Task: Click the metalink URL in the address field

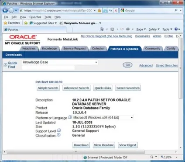Action: (x=58, y=11)
